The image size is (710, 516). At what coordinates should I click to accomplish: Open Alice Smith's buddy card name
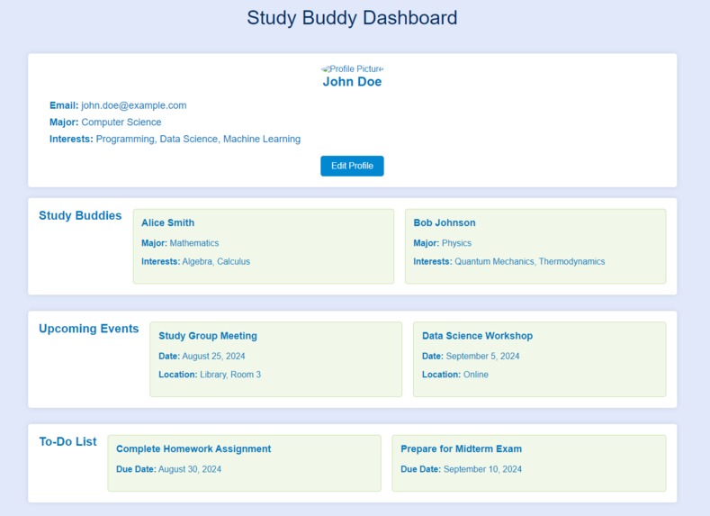(x=167, y=223)
